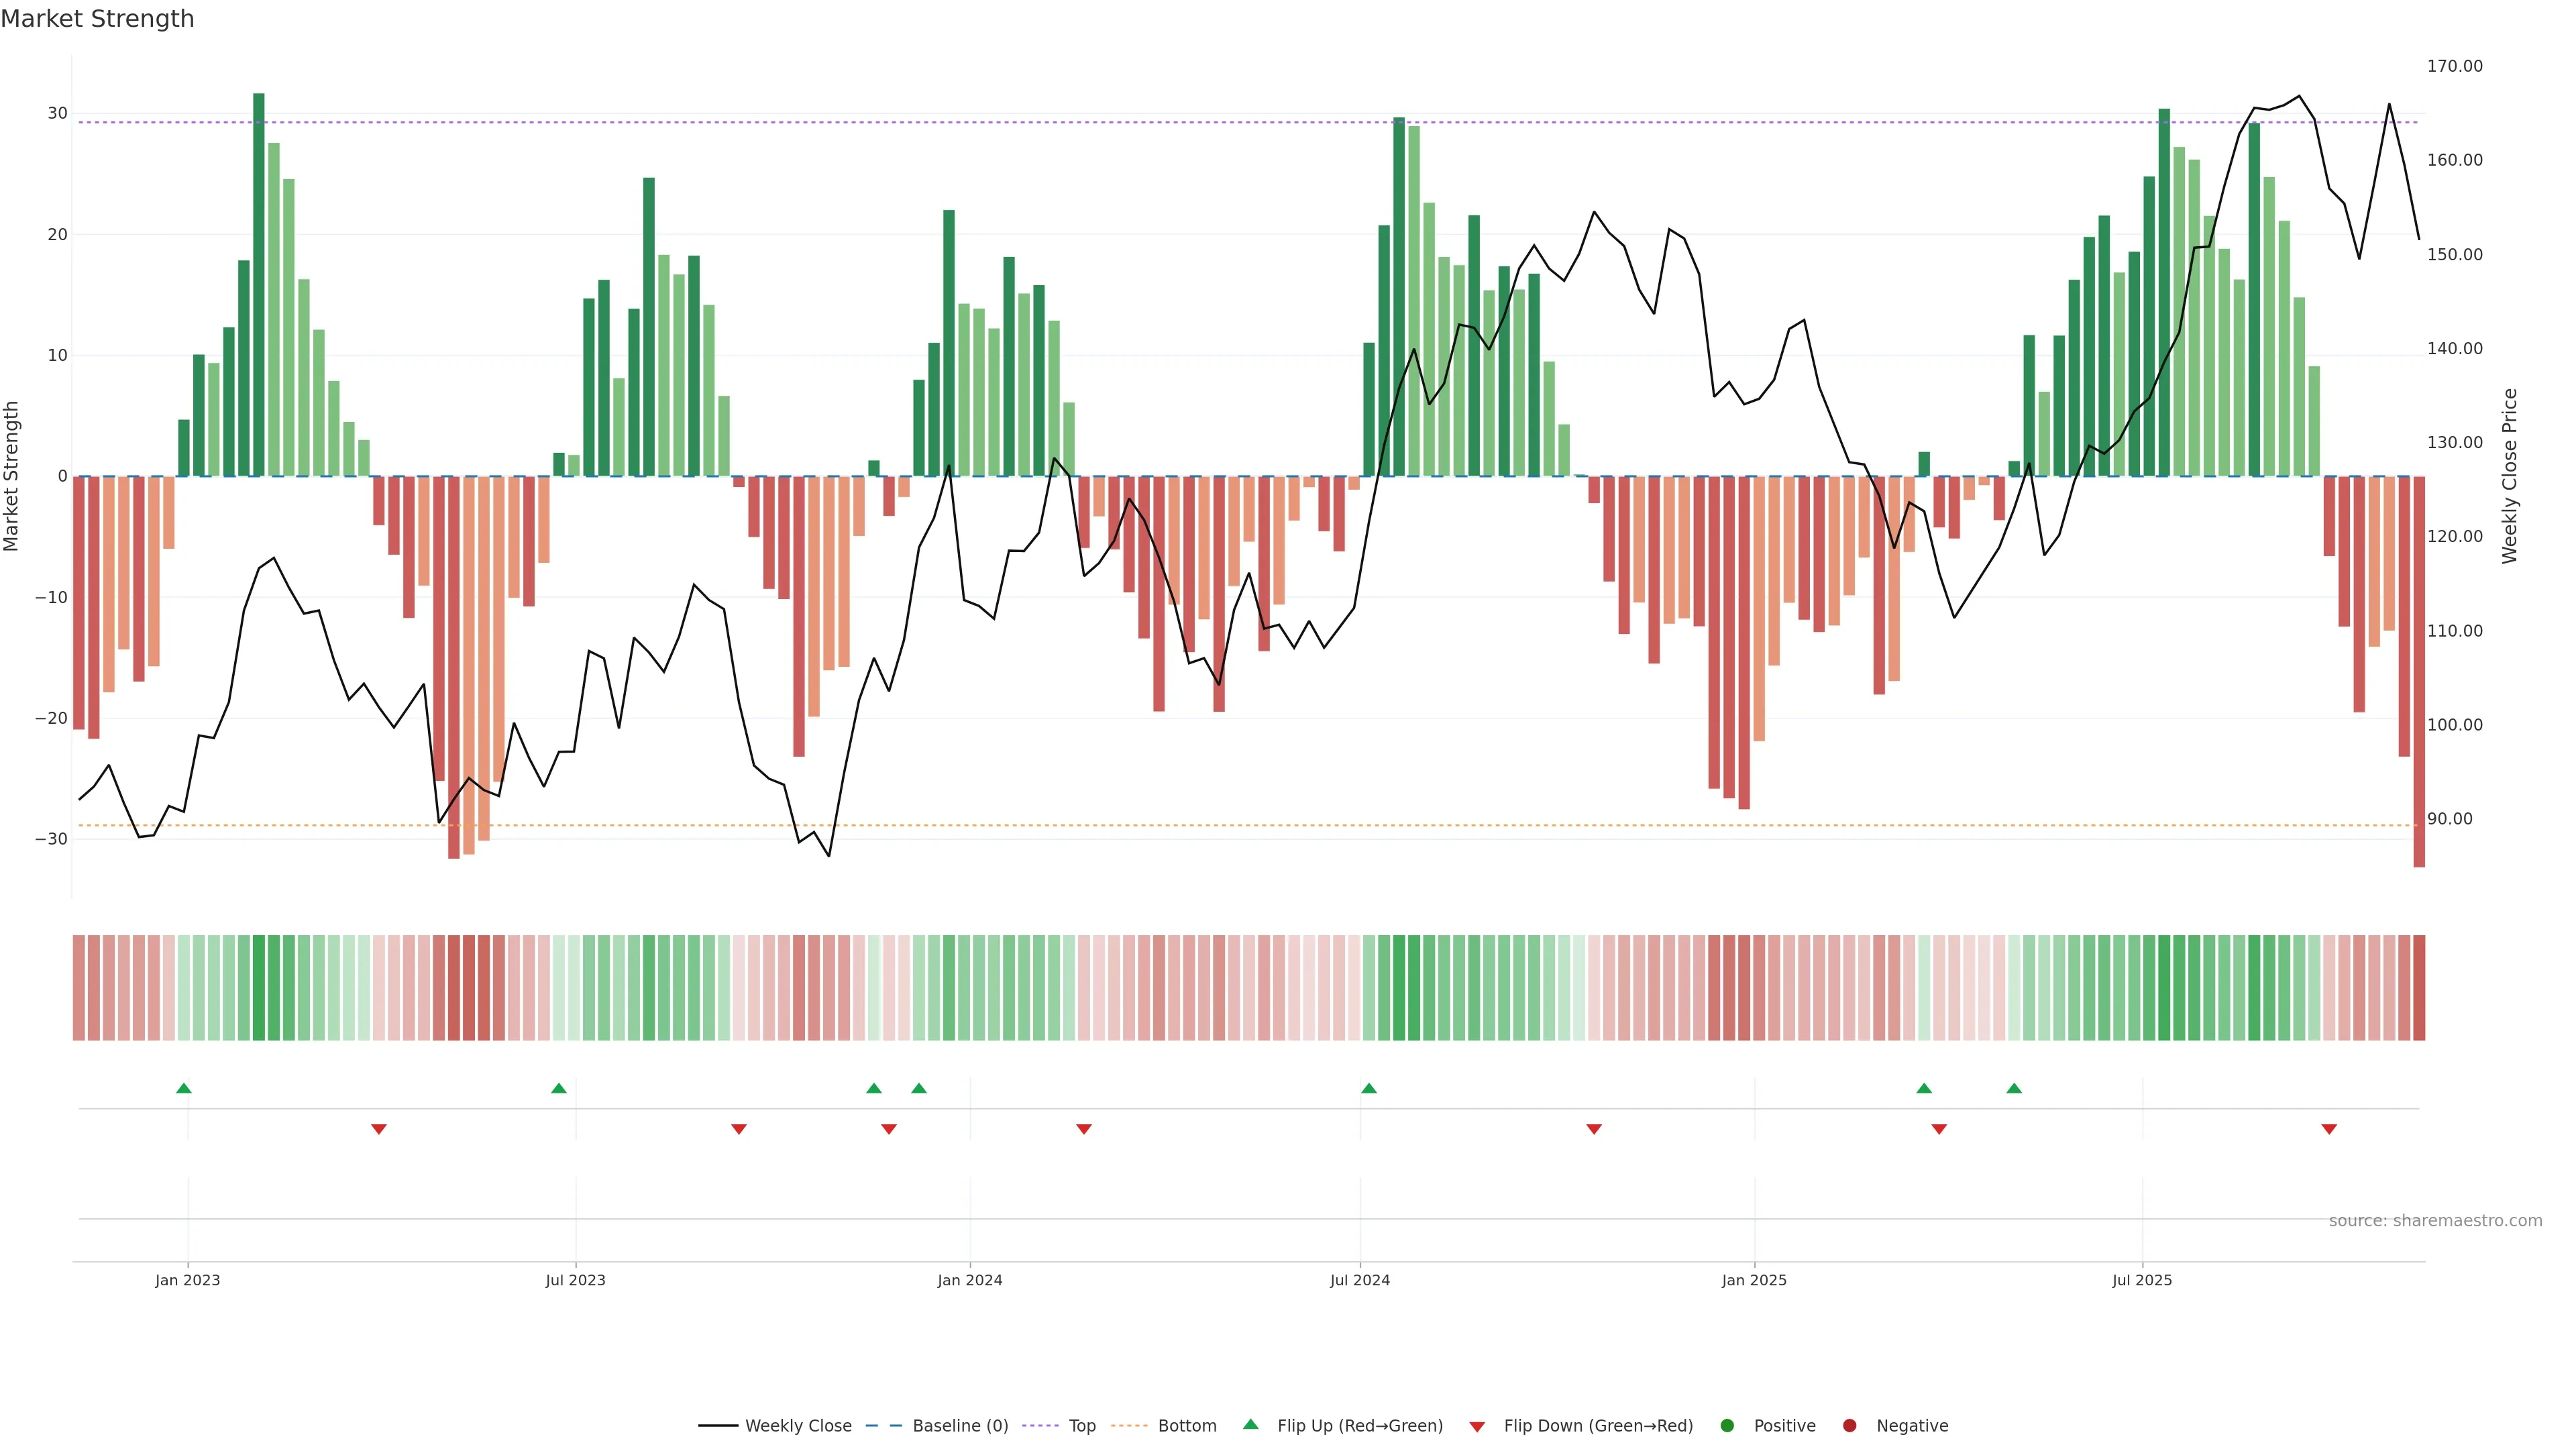Screen dimensions: 2576x1449
Task: Click flip-up triangle at Jul 2024
Action: (x=1369, y=1088)
